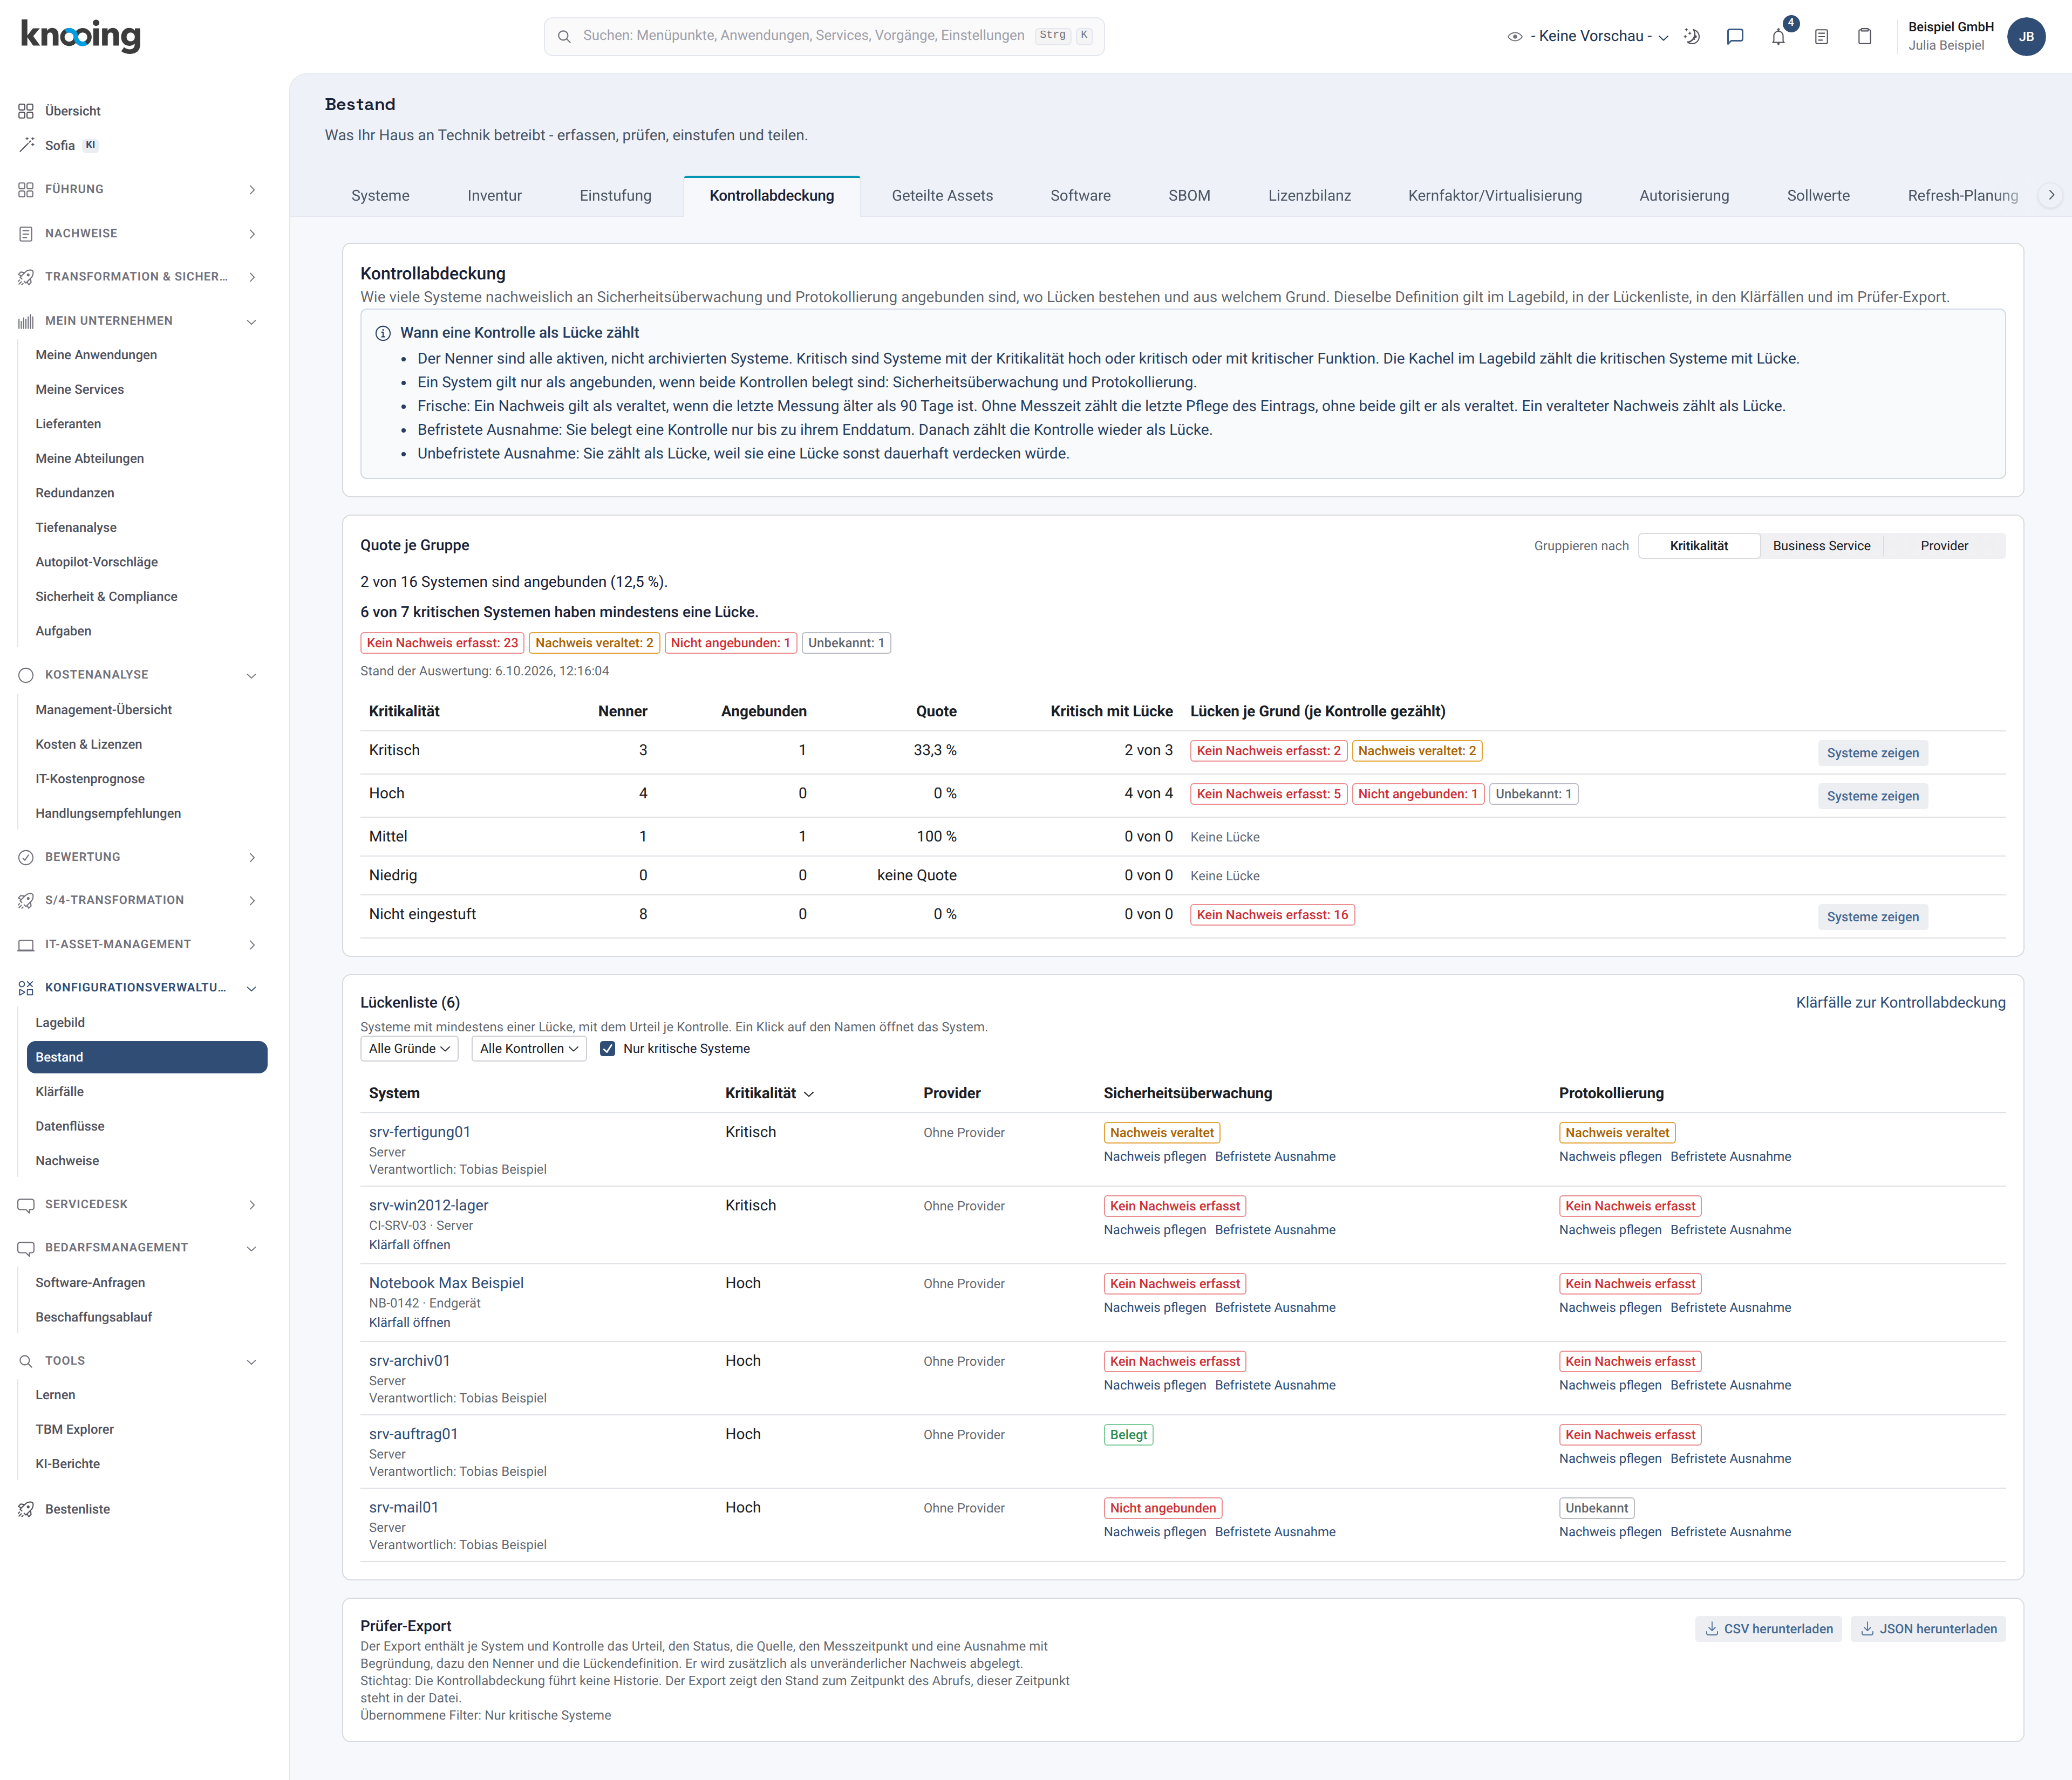Open 'Klärfälle zur Kontrollabdeckung' link

[1900, 1002]
